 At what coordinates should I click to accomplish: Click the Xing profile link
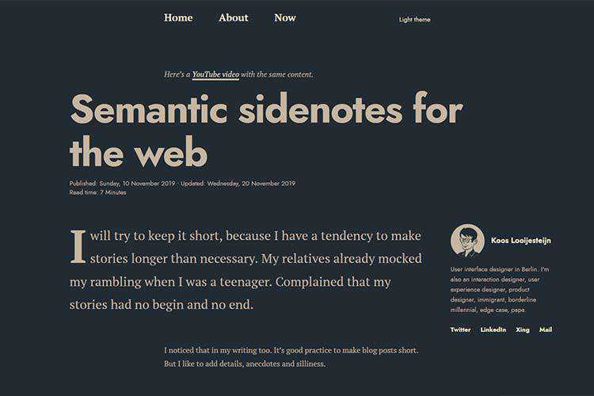click(523, 329)
